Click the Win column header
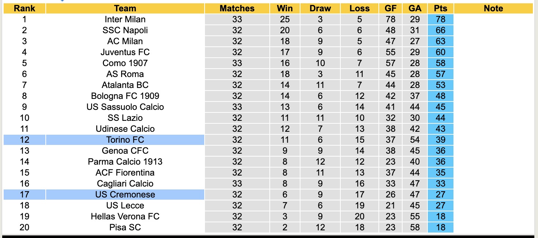Screen dimensions: 538x238 [285, 8]
